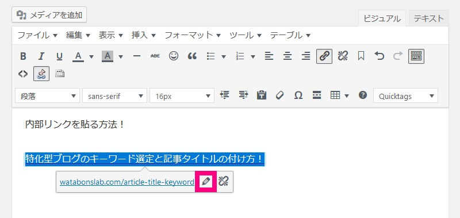
Task: Insert a numbered list
Action: [240, 56]
